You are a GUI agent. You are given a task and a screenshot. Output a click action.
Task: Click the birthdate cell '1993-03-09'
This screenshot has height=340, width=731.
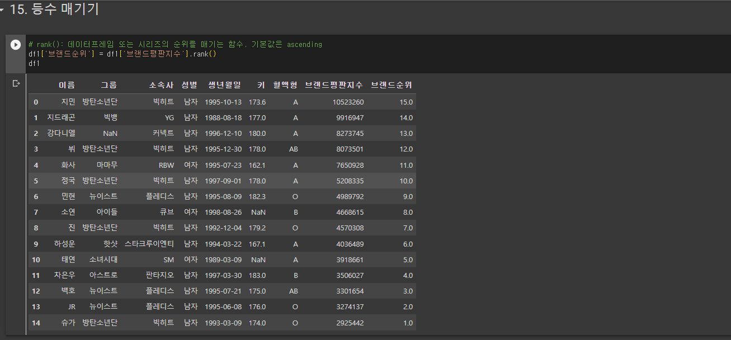[223, 323]
